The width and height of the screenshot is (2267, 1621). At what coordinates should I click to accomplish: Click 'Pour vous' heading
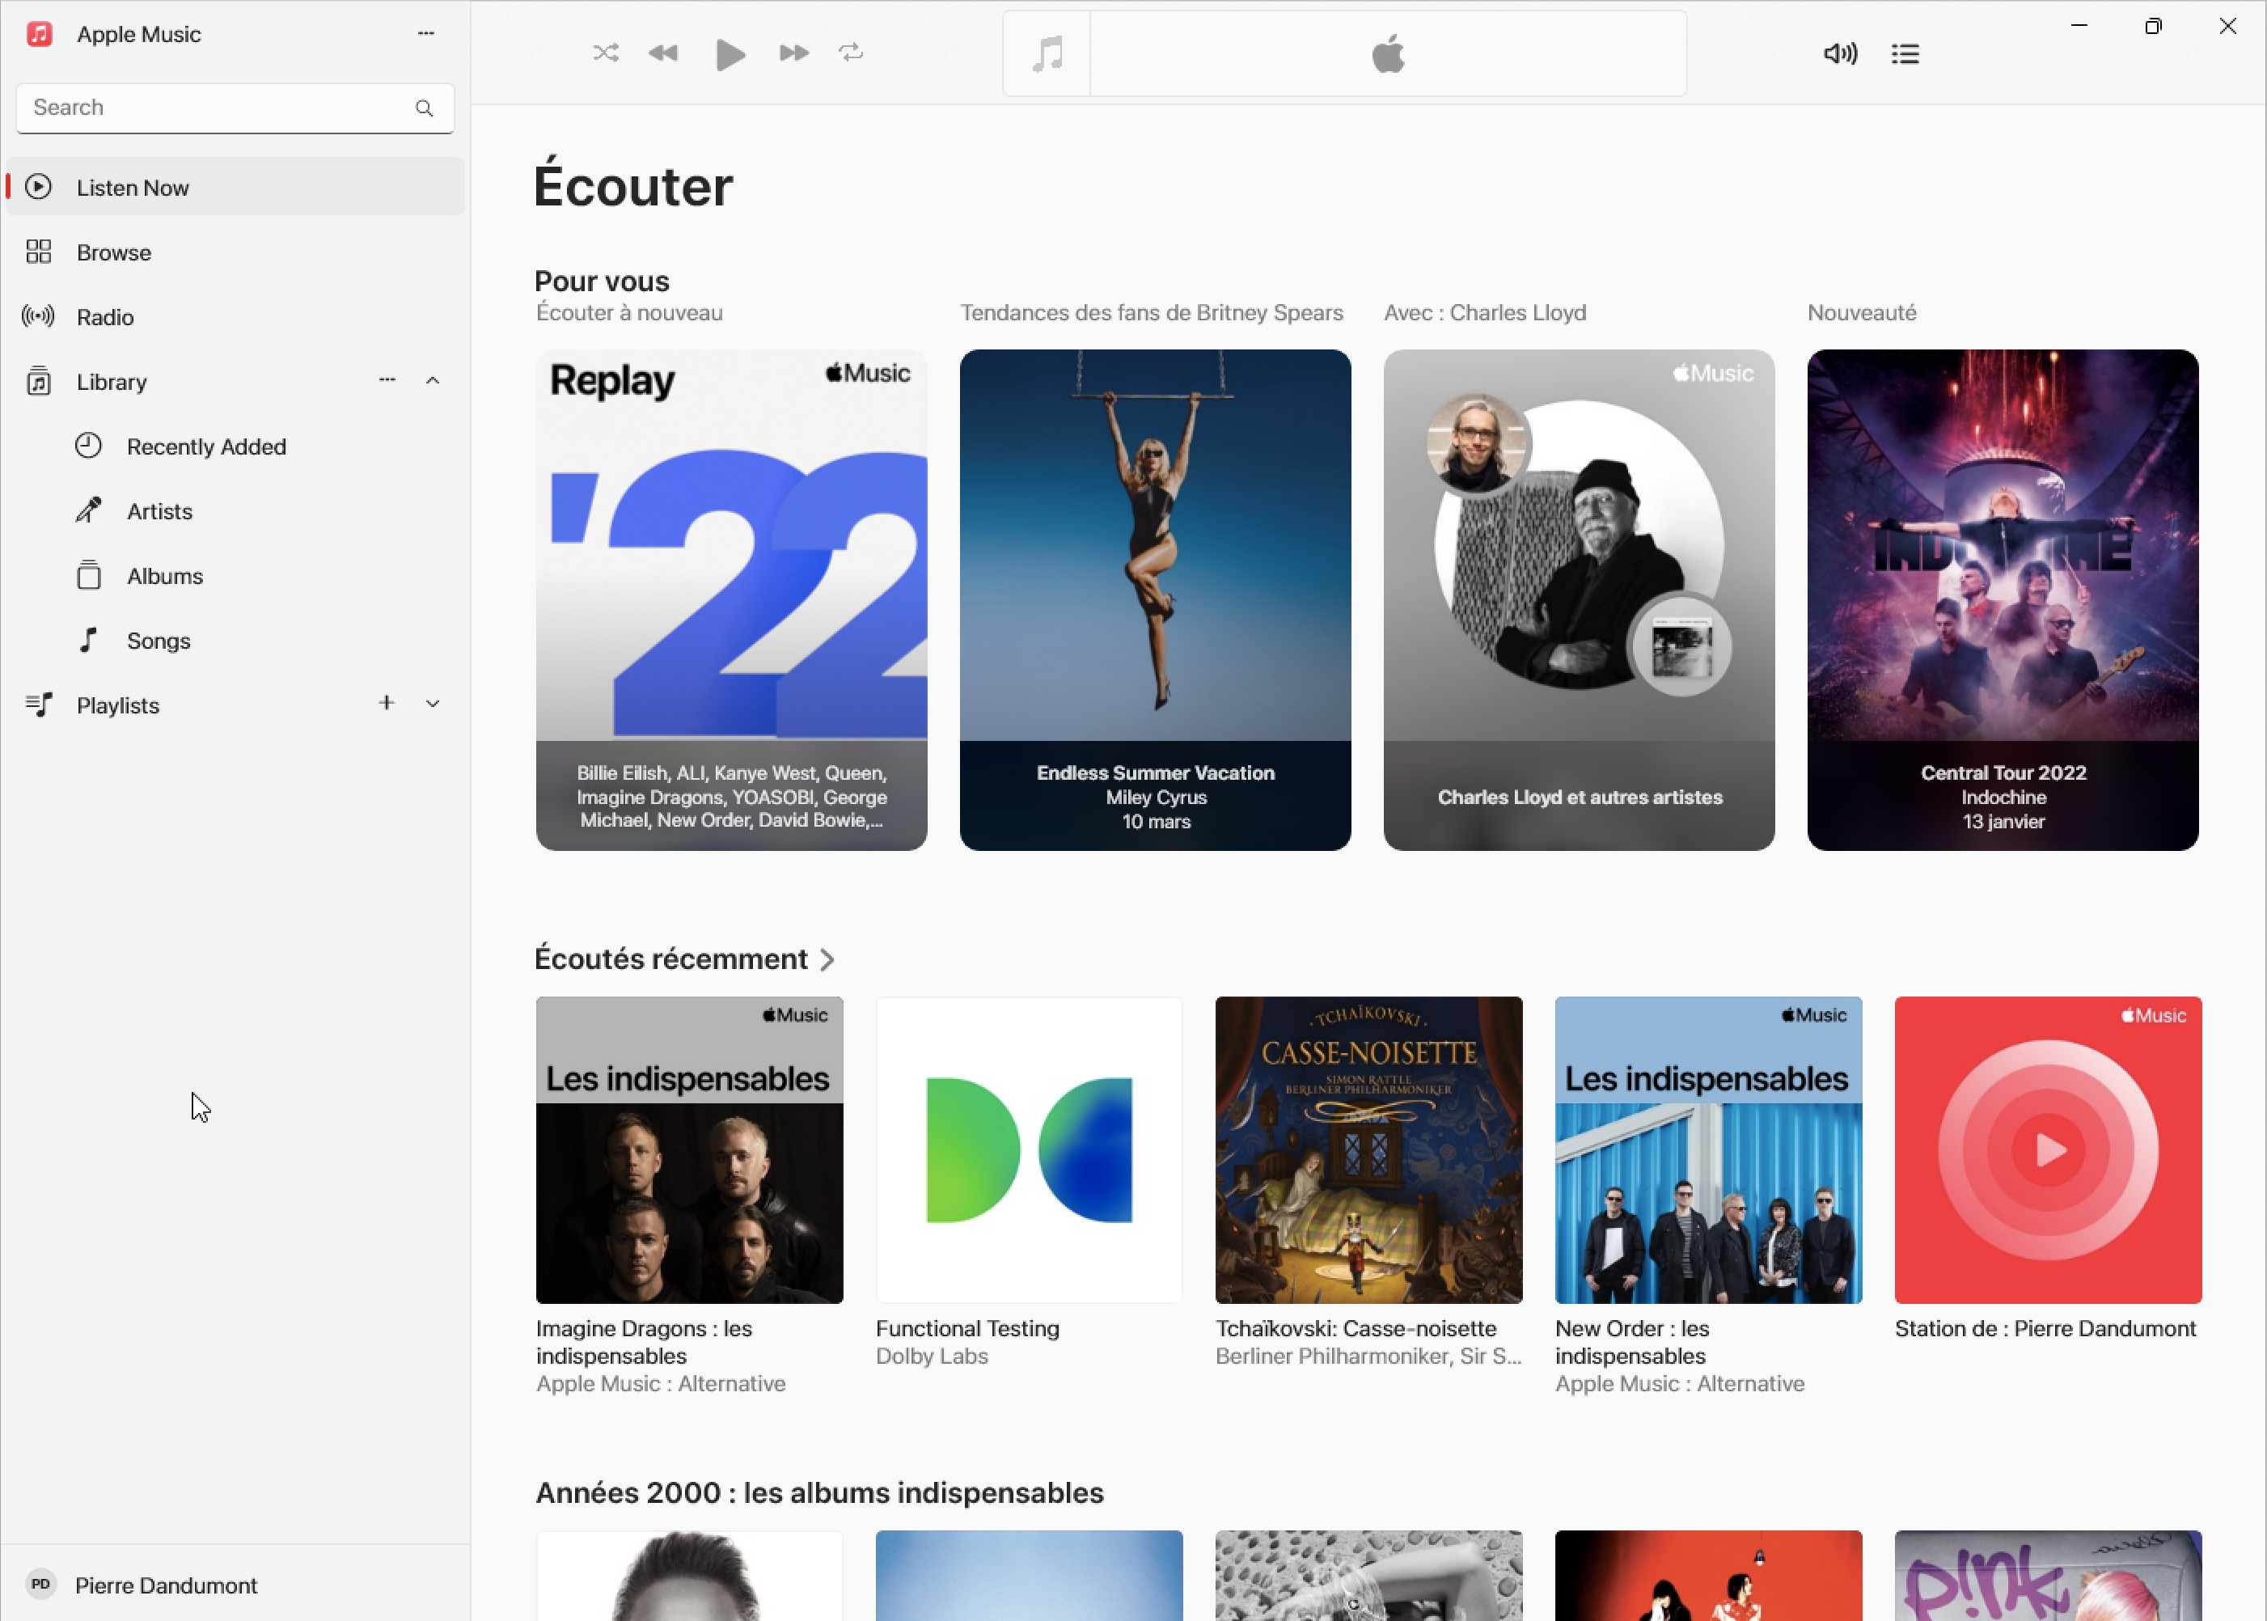pyautogui.click(x=602, y=281)
